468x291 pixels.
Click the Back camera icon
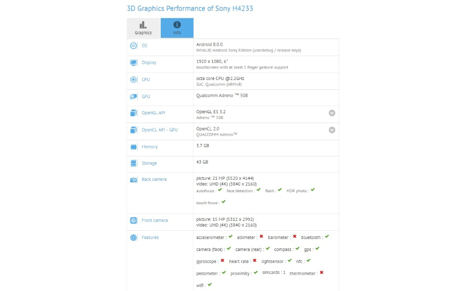(134, 179)
